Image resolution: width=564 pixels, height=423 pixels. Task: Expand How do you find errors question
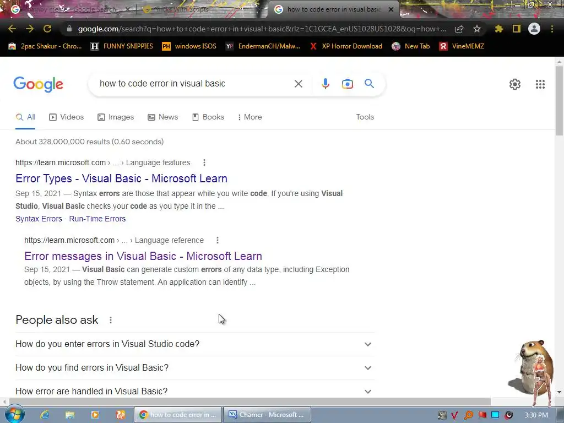pyautogui.click(x=194, y=368)
